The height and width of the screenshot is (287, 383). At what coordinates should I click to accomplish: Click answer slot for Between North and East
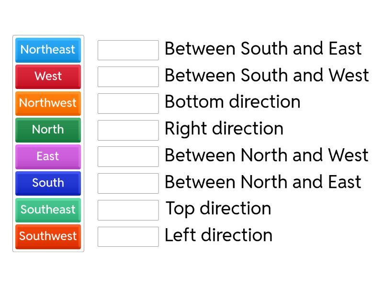pos(128,183)
